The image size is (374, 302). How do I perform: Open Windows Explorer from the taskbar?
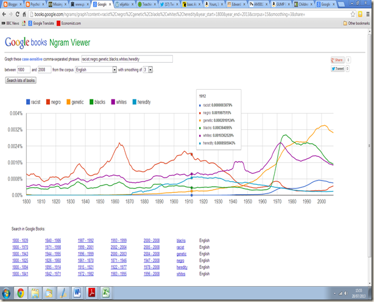click(35, 293)
